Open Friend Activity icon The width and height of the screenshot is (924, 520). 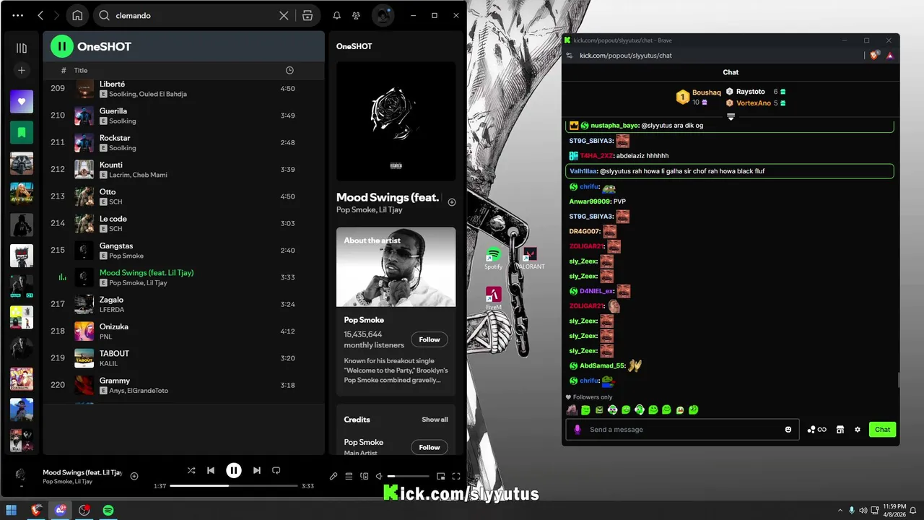pyautogui.click(x=356, y=15)
